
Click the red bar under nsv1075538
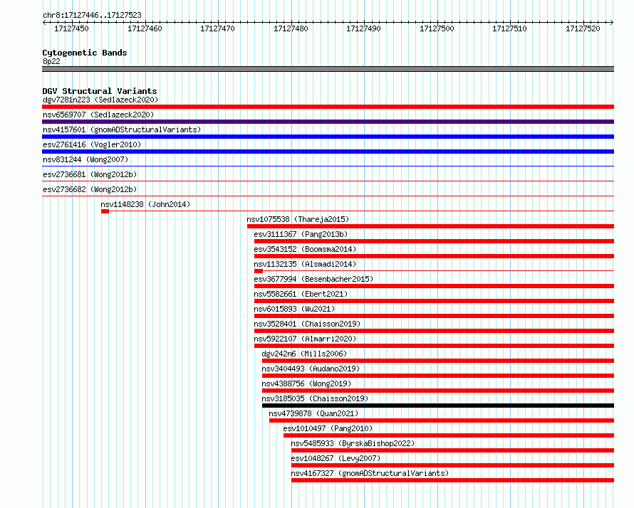[430, 226]
